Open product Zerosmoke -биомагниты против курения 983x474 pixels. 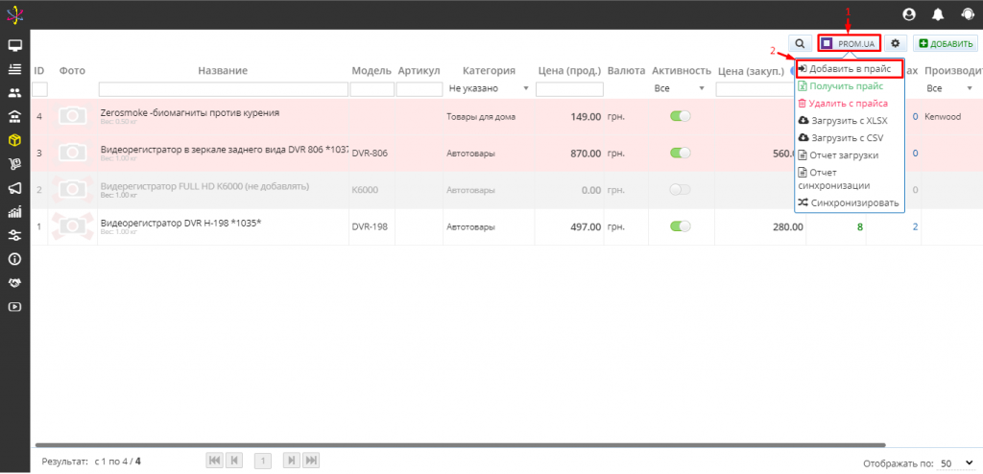click(x=190, y=113)
